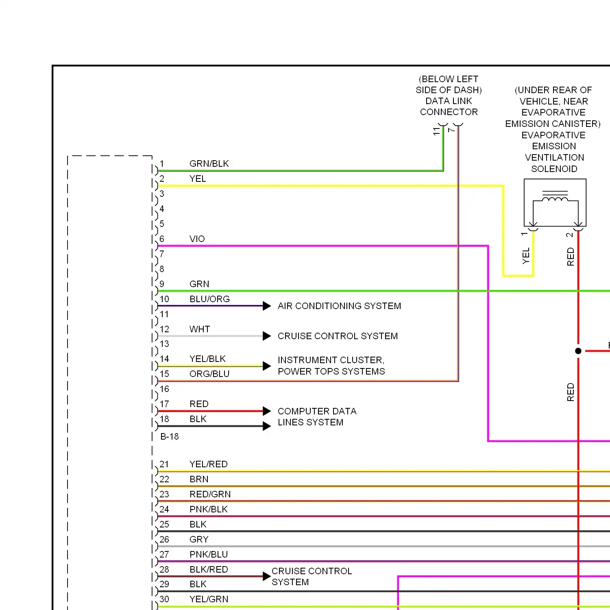Click the horizontal RED label at pin 17
Viewport: 610px width, 610px height.
199,404
